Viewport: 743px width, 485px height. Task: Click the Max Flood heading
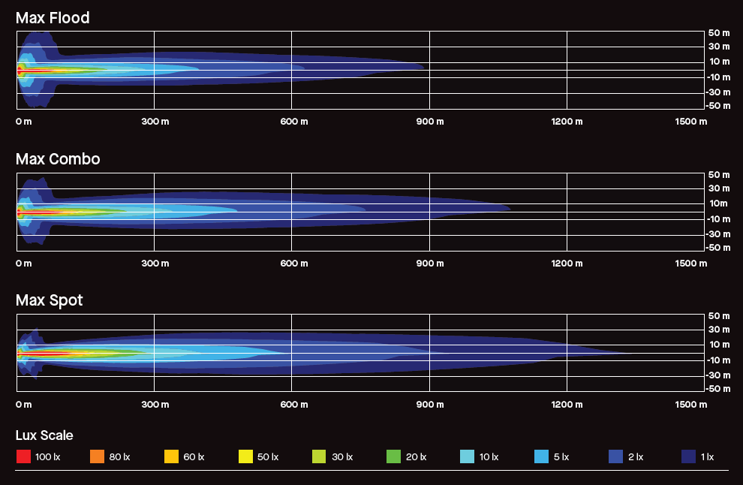pos(53,18)
